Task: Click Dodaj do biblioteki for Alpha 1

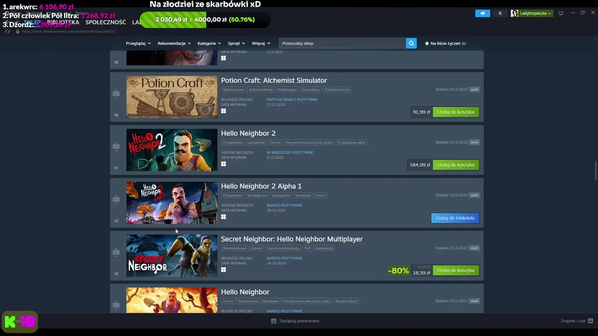Action: tap(455, 218)
